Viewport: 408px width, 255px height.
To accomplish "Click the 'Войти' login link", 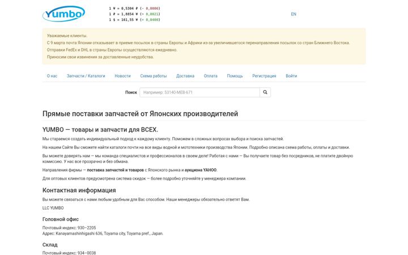I will pyautogui.click(x=291, y=76).
